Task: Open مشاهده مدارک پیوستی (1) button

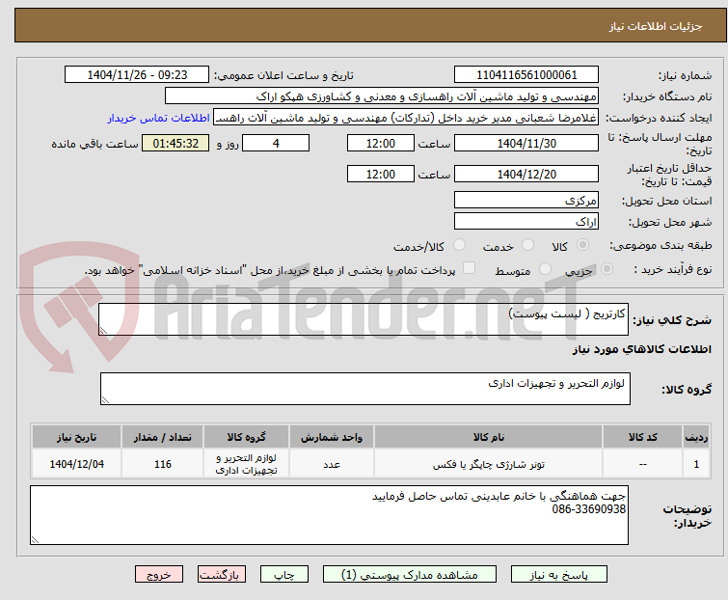Action: pos(410,575)
